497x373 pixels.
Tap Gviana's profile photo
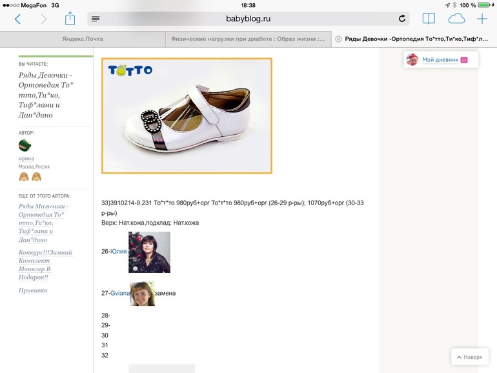pos(142,294)
